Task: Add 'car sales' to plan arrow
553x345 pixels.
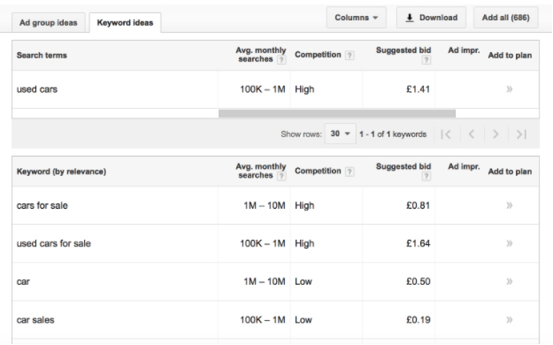Action: pyautogui.click(x=510, y=320)
